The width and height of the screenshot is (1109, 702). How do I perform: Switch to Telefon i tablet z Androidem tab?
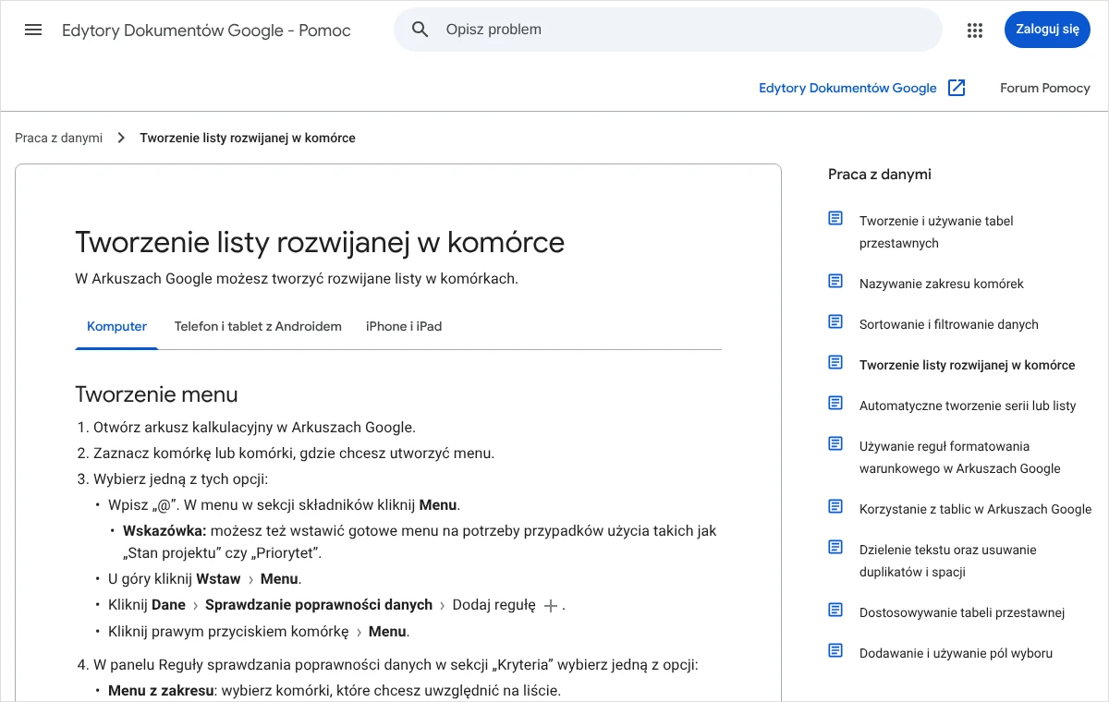tap(258, 326)
